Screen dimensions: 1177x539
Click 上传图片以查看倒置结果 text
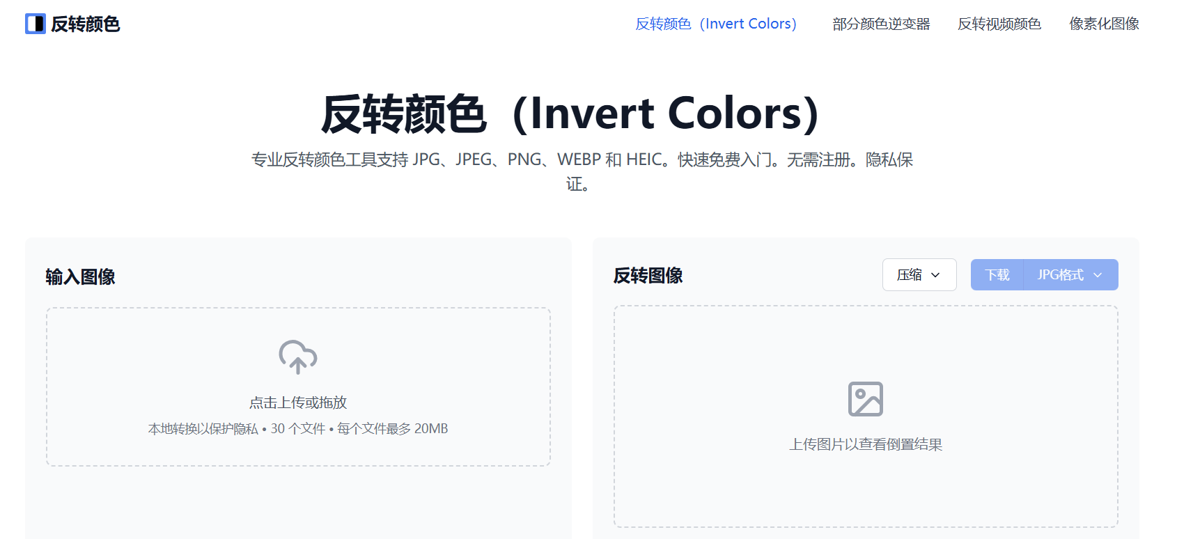(866, 444)
